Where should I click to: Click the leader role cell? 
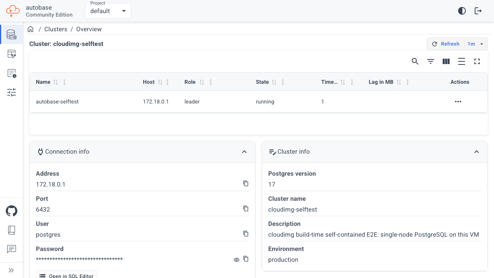click(192, 102)
